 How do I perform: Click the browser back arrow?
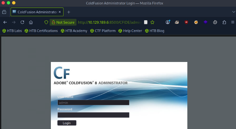(5, 22)
